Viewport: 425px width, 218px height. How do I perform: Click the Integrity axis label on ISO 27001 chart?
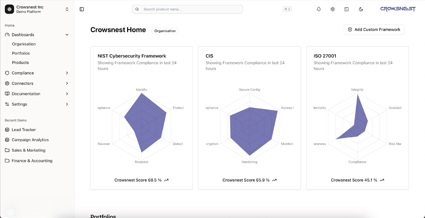pyautogui.click(x=357, y=90)
